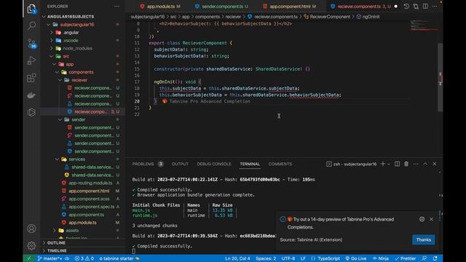Switch to the app.module.ts editor tab
Screen dimensions: 466x262
[160, 7]
